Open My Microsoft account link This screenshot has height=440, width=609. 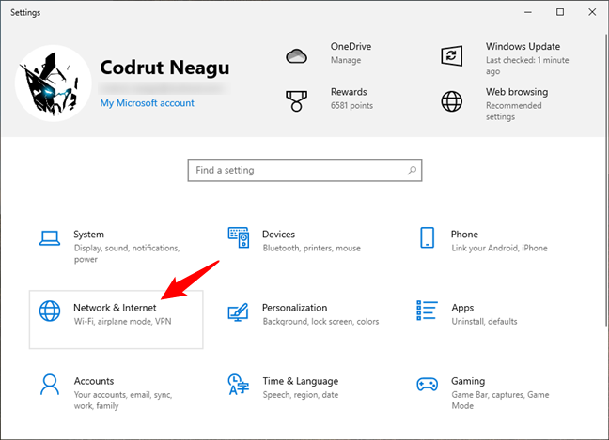[x=147, y=103]
